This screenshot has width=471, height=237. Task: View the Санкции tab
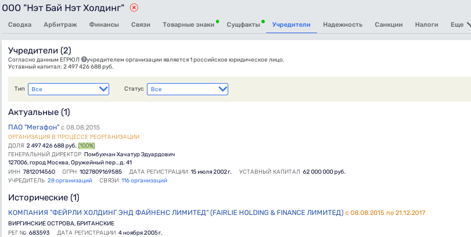(389, 25)
